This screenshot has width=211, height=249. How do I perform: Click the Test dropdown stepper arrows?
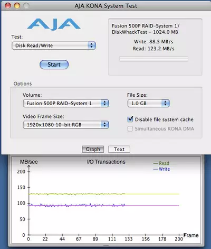(x=91, y=45)
